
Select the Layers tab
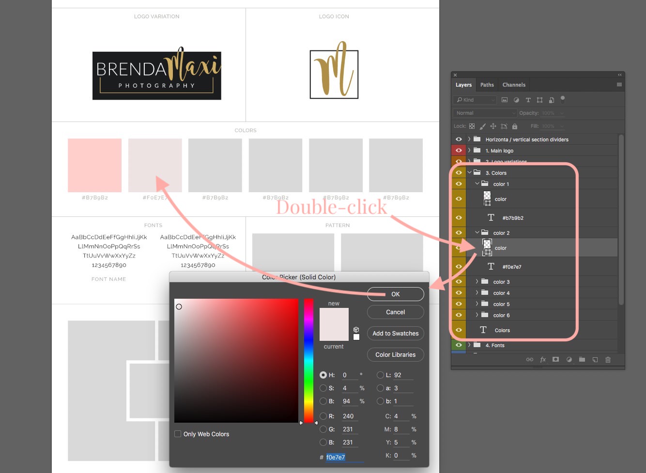tap(463, 85)
